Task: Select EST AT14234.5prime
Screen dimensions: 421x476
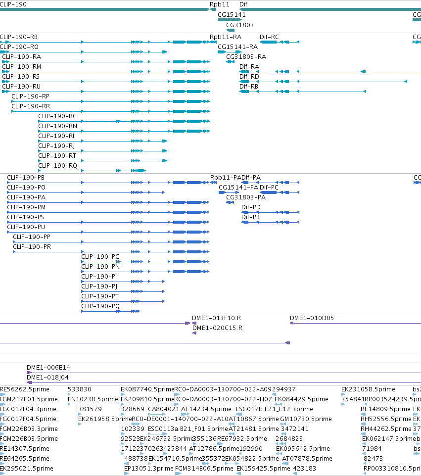Action: (206, 409)
